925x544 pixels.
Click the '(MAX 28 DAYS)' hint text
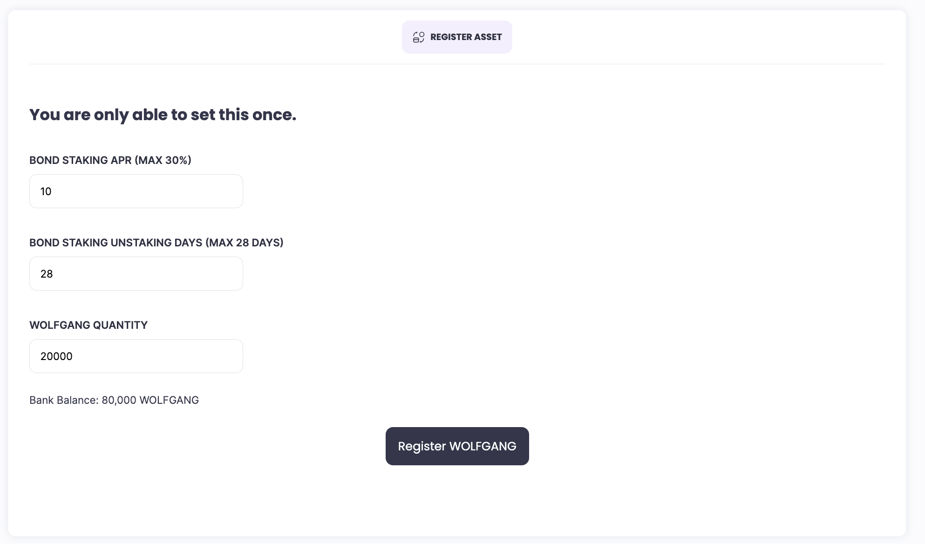click(x=245, y=243)
